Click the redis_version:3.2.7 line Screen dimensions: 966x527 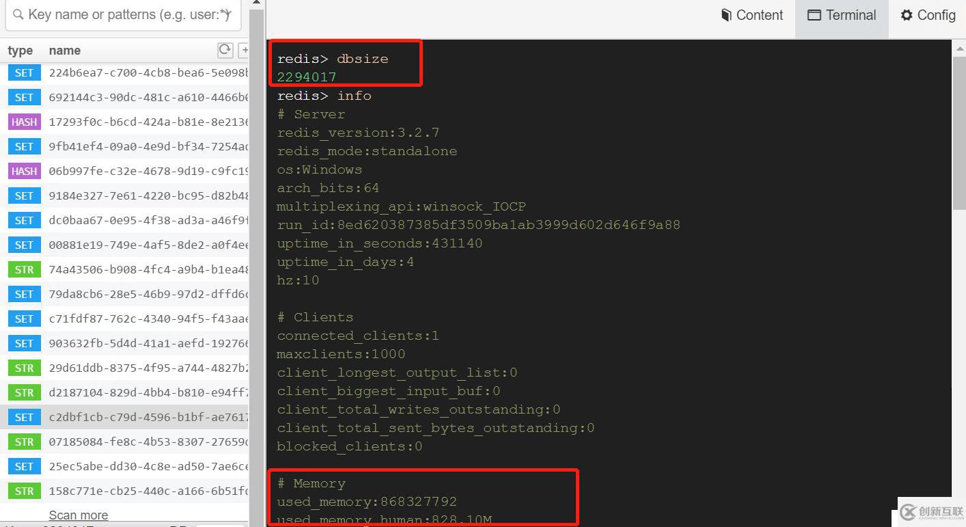358,133
